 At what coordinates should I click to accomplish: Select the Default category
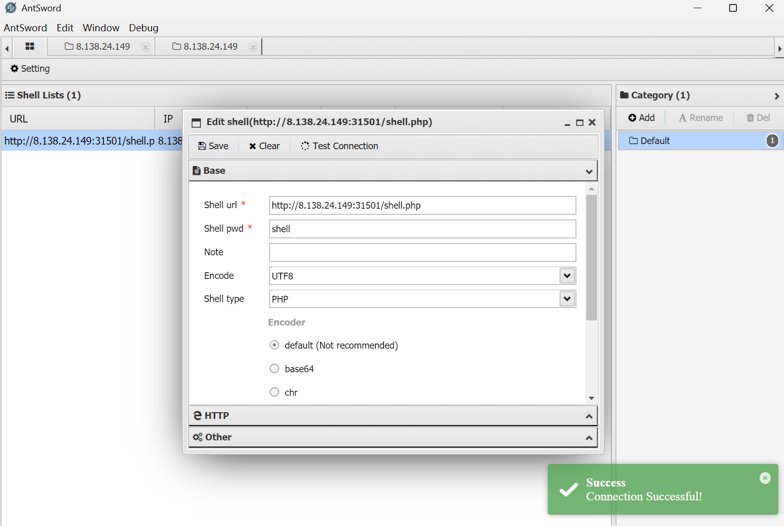pos(655,141)
